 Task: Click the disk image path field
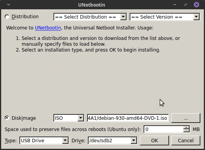(x=128, y=118)
